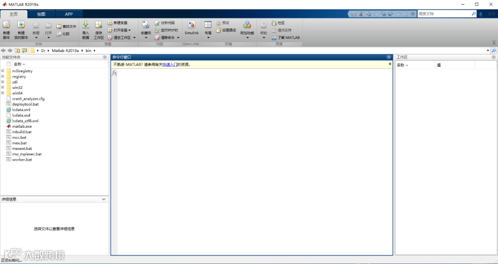Collapse the Details (详细信息) panel chevron
498x264 pixels.
[104, 199]
